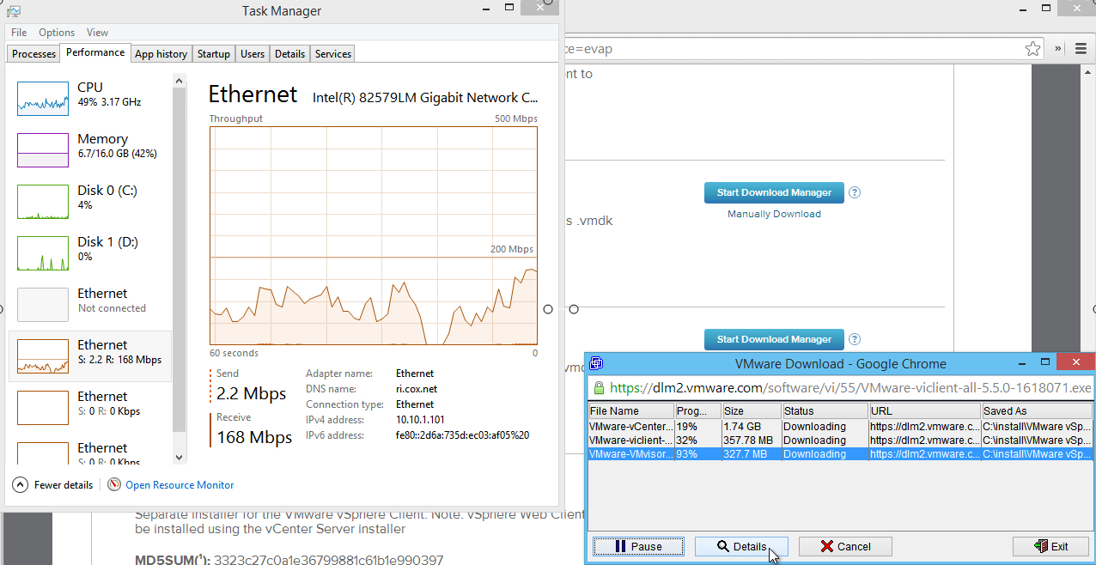The height and width of the screenshot is (565, 1096).
Task: Sort downloads by the Prog... column header
Action: tap(698, 411)
